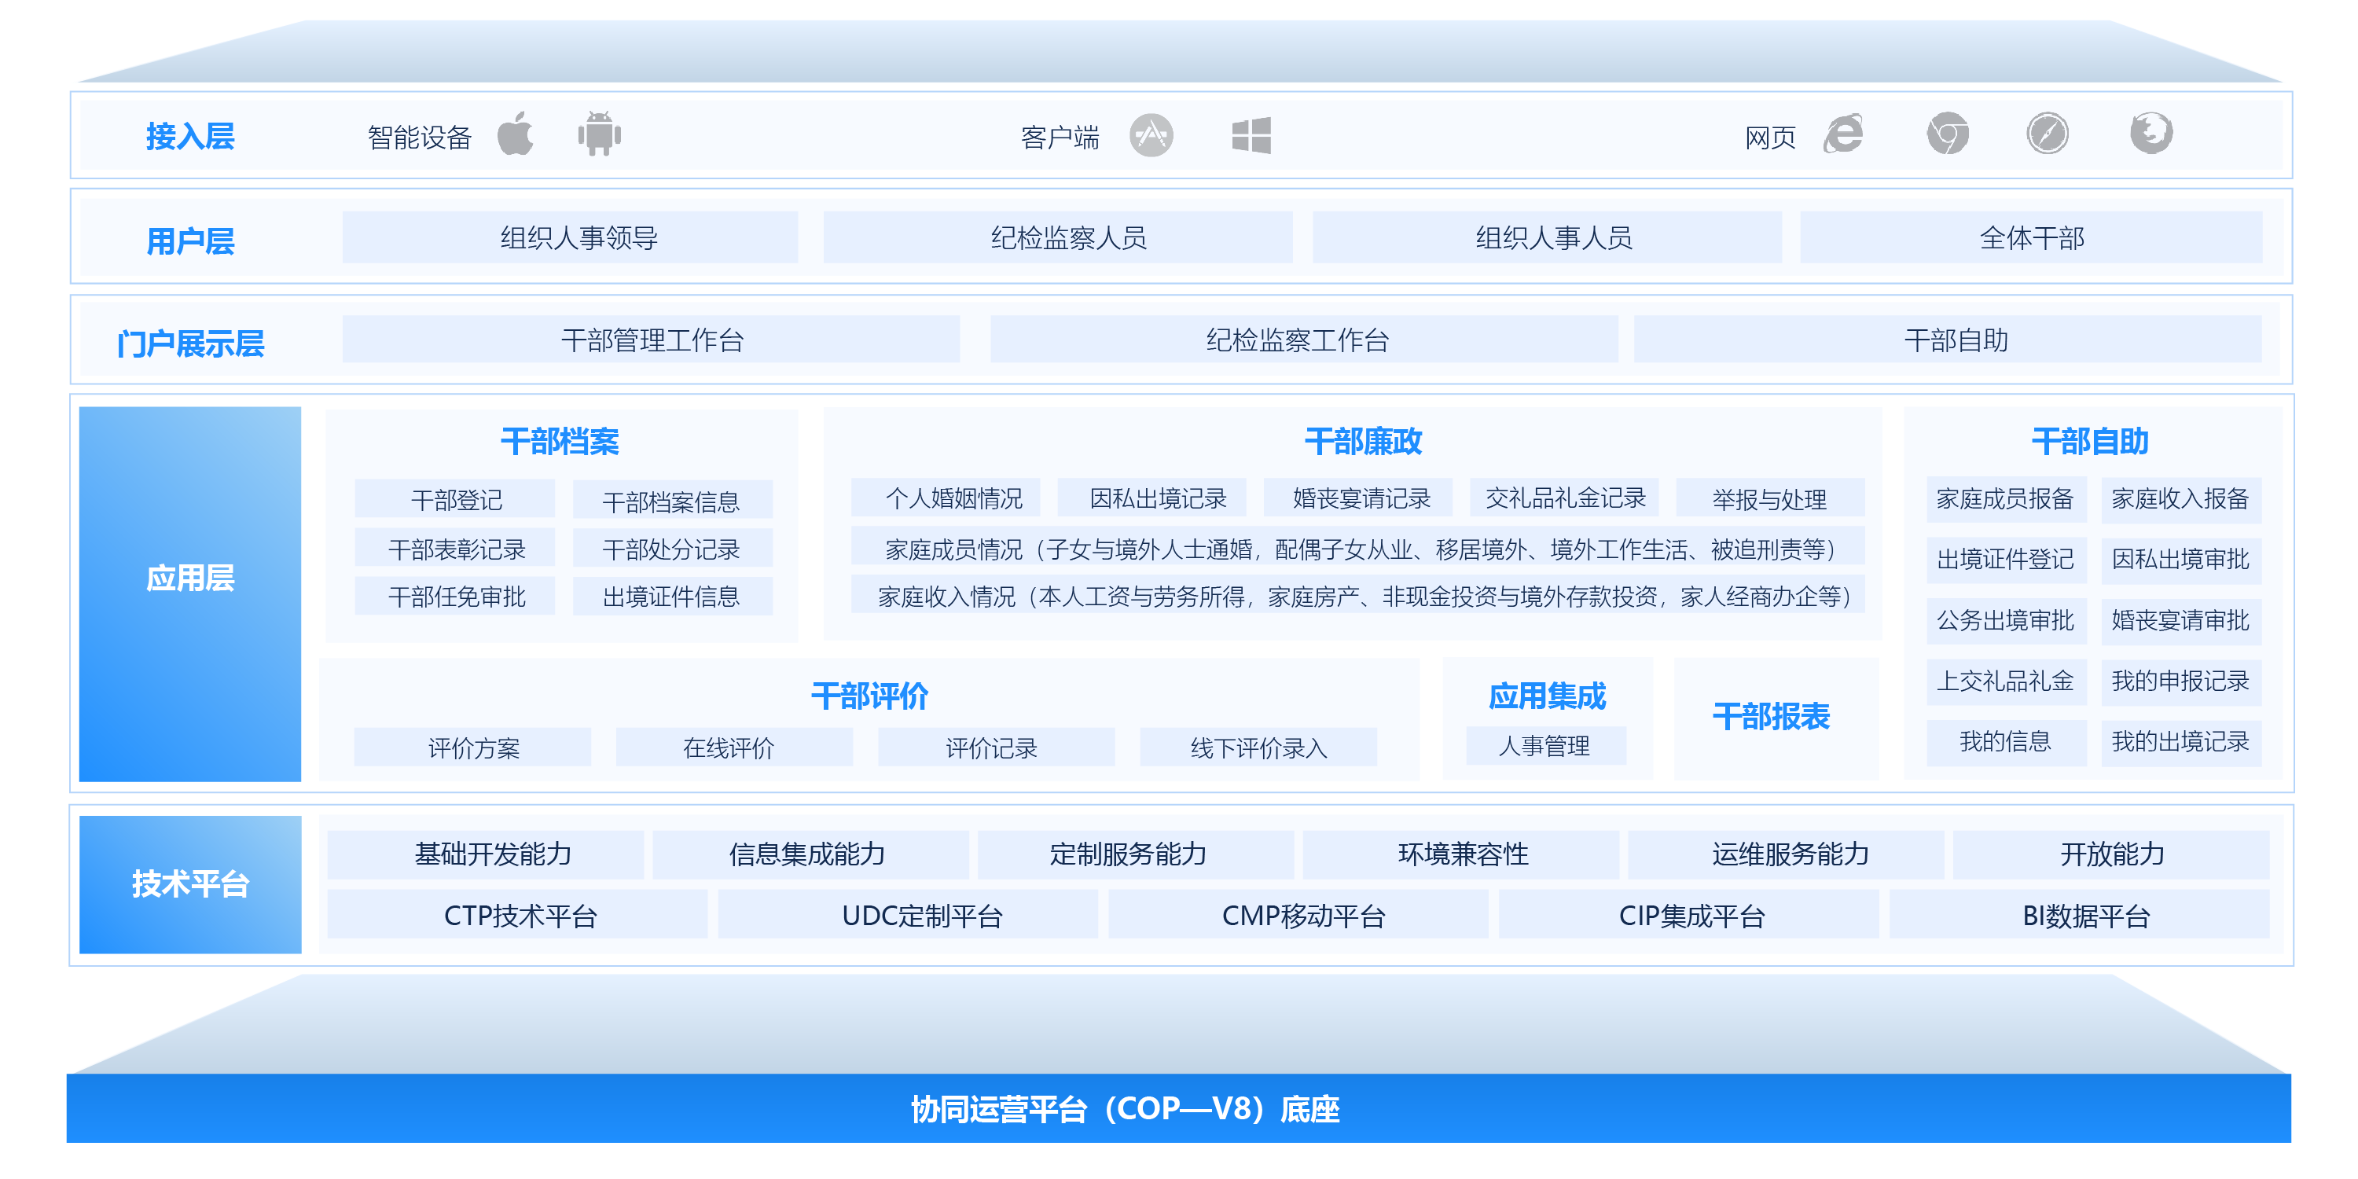The width and height of the screenshot is (2358, 1179).
Task: Select 定制服务能力 box
Action: click(x=1136, y=854)
